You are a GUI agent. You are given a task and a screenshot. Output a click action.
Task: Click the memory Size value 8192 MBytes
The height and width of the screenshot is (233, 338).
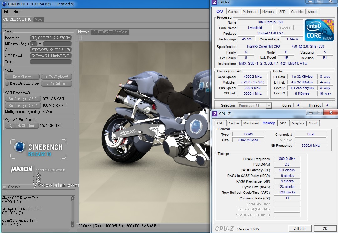pos(248,140)
